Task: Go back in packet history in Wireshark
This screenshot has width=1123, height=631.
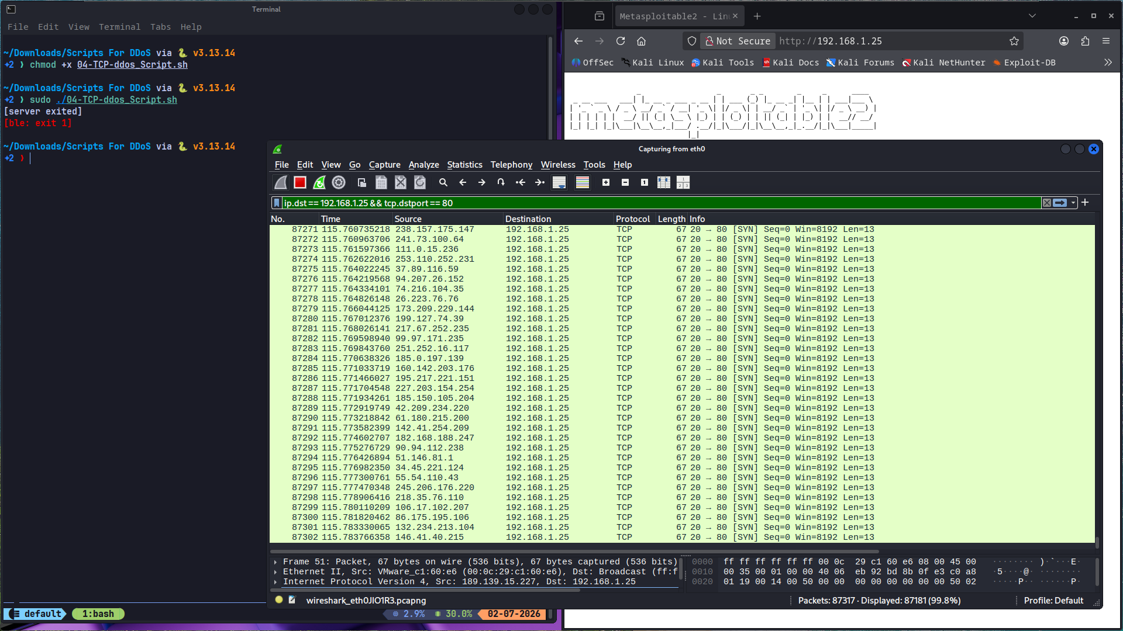Action: 463,183
